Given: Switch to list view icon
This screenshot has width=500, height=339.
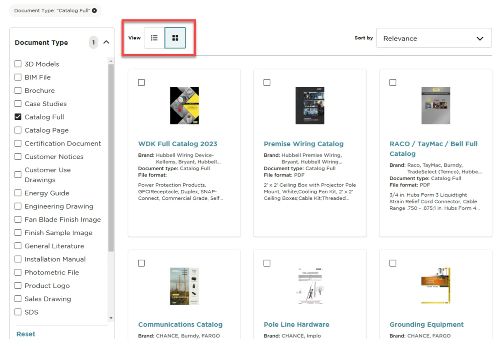Looking at the screenshot, I should (x=154, y=38).
